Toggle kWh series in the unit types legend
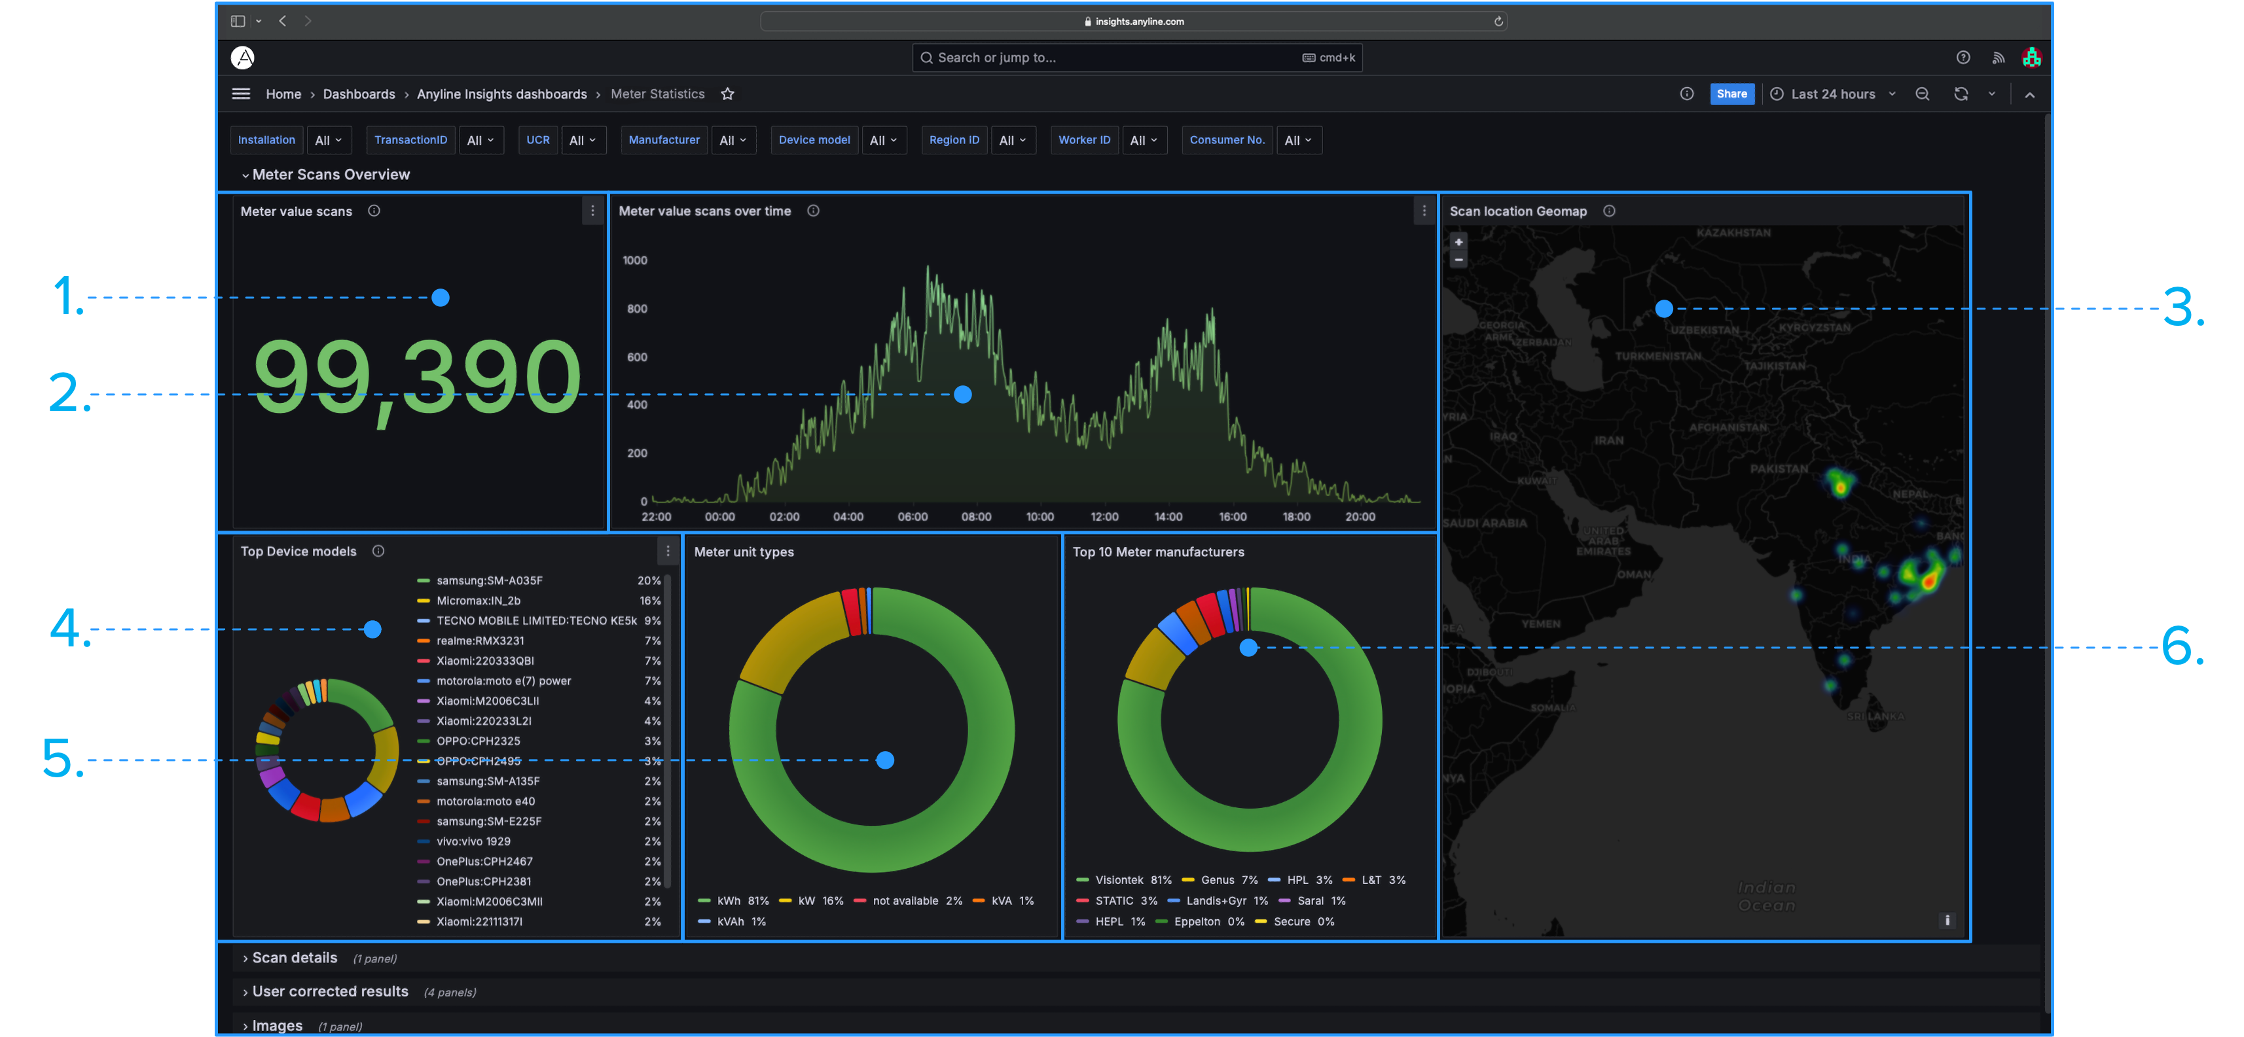 point(729,901)
